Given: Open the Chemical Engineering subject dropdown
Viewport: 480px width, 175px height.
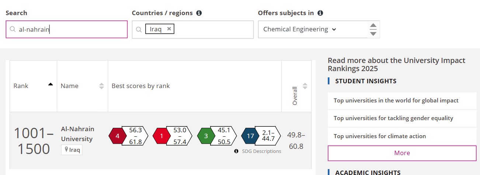Looking at the screenshot, I should [x=300, y=29].
